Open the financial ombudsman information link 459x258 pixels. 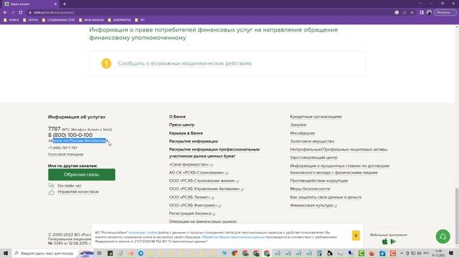[214, 34]
